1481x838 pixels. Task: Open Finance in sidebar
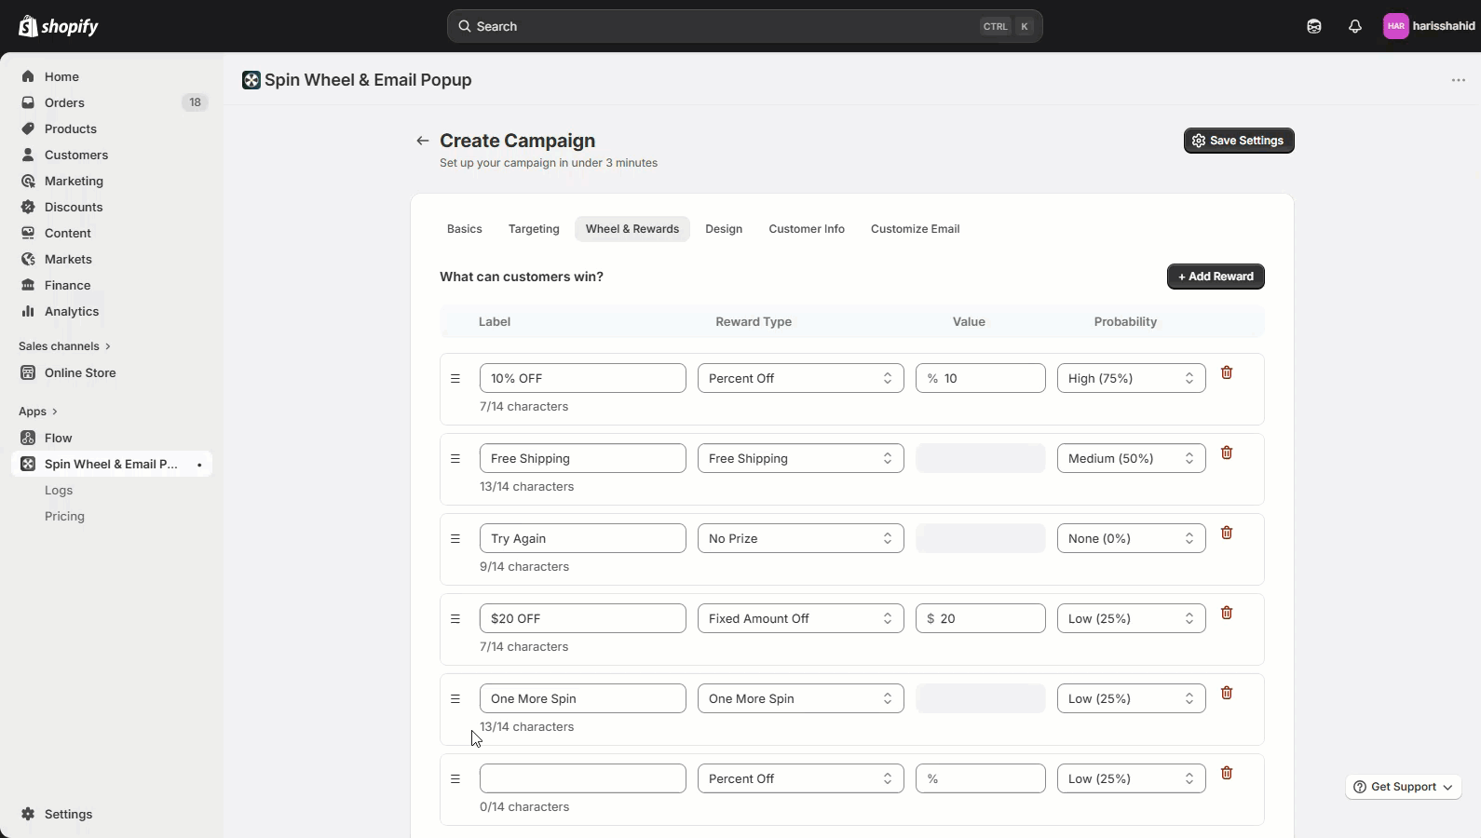tap(112, 285)
